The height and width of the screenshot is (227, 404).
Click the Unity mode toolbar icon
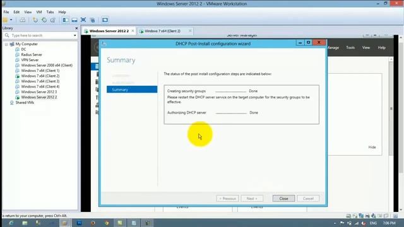(x=93, y=20)
